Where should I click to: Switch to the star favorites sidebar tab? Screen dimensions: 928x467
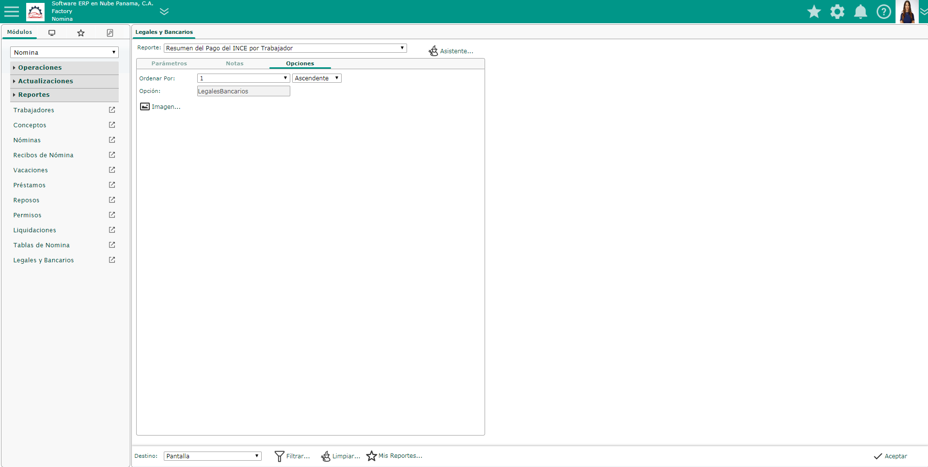81,32
